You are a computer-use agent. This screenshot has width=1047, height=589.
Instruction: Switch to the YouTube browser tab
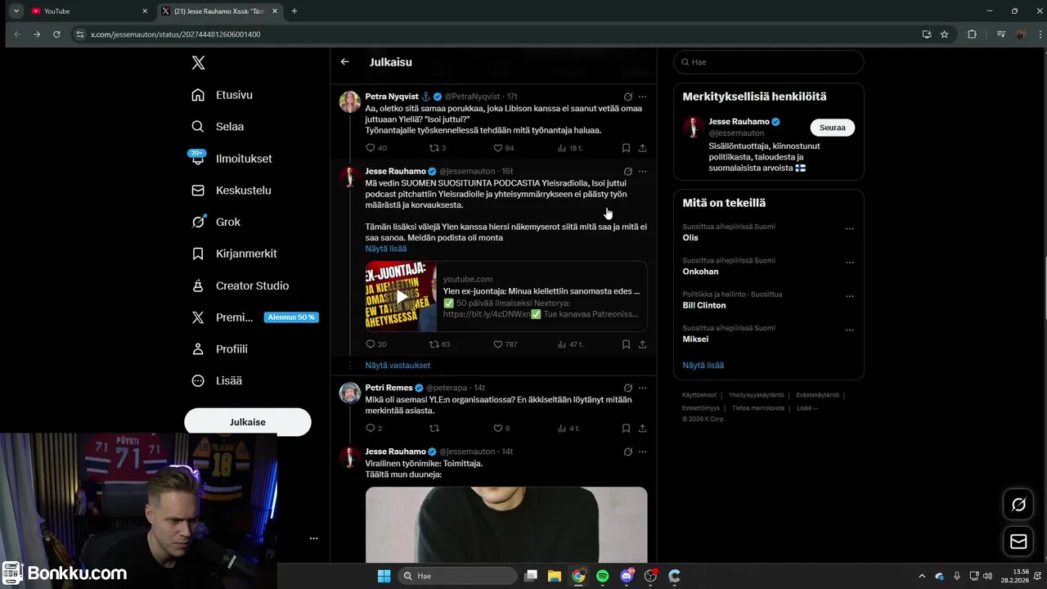pos(89,11)
